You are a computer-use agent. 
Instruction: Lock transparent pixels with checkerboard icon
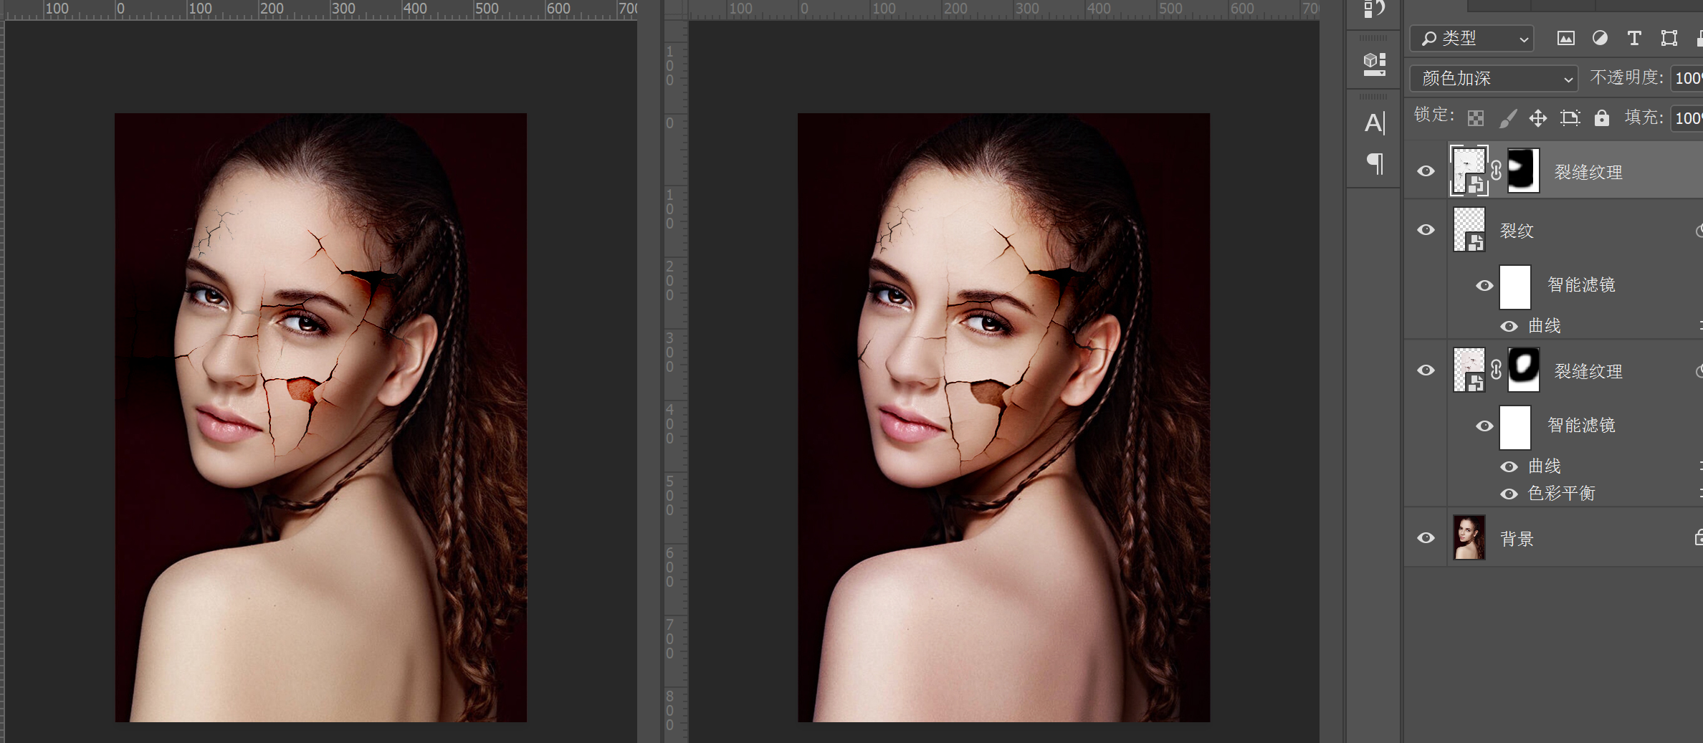pyautogui.click(x=1476, y=118)
